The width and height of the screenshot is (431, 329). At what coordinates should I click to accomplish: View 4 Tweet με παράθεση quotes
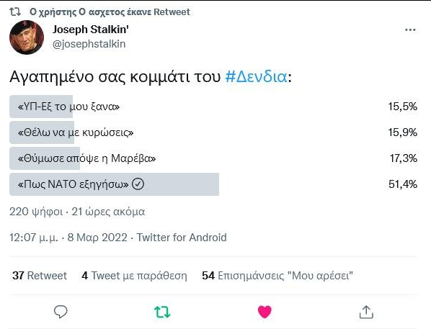(x=134, y=276)
